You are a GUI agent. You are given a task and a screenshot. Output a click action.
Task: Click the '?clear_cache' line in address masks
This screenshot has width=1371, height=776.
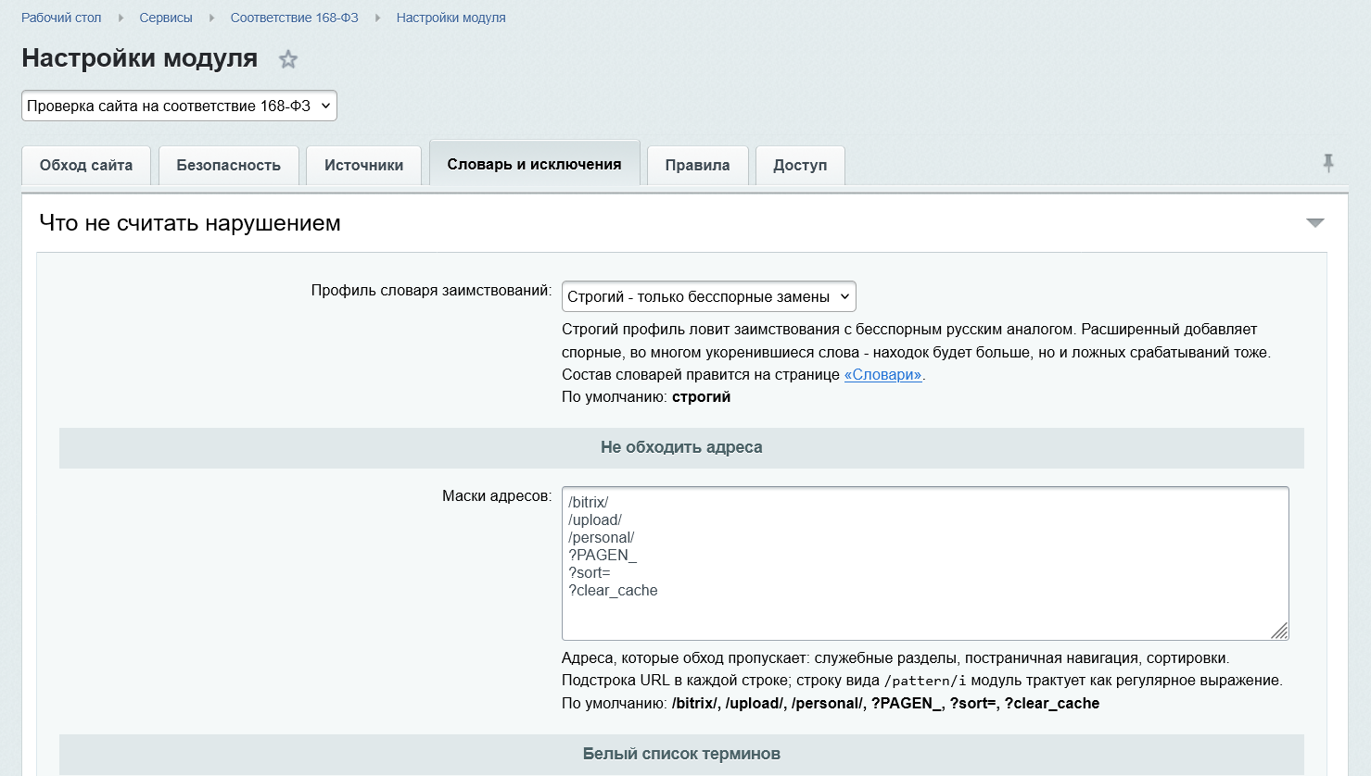(613, 591)
